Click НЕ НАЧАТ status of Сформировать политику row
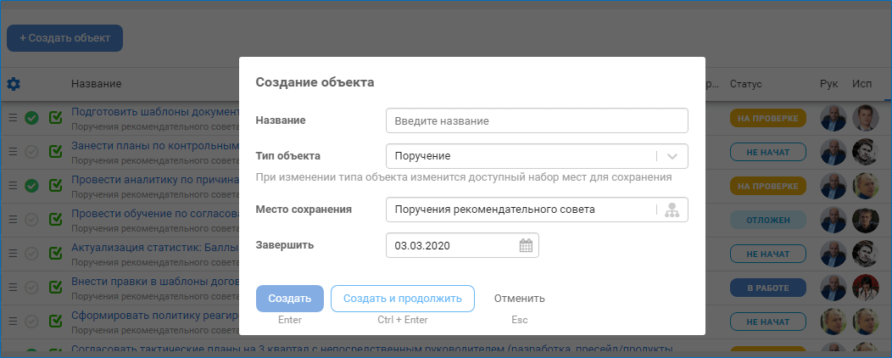This screenshot has width=892, height=358. coord(768,322)
